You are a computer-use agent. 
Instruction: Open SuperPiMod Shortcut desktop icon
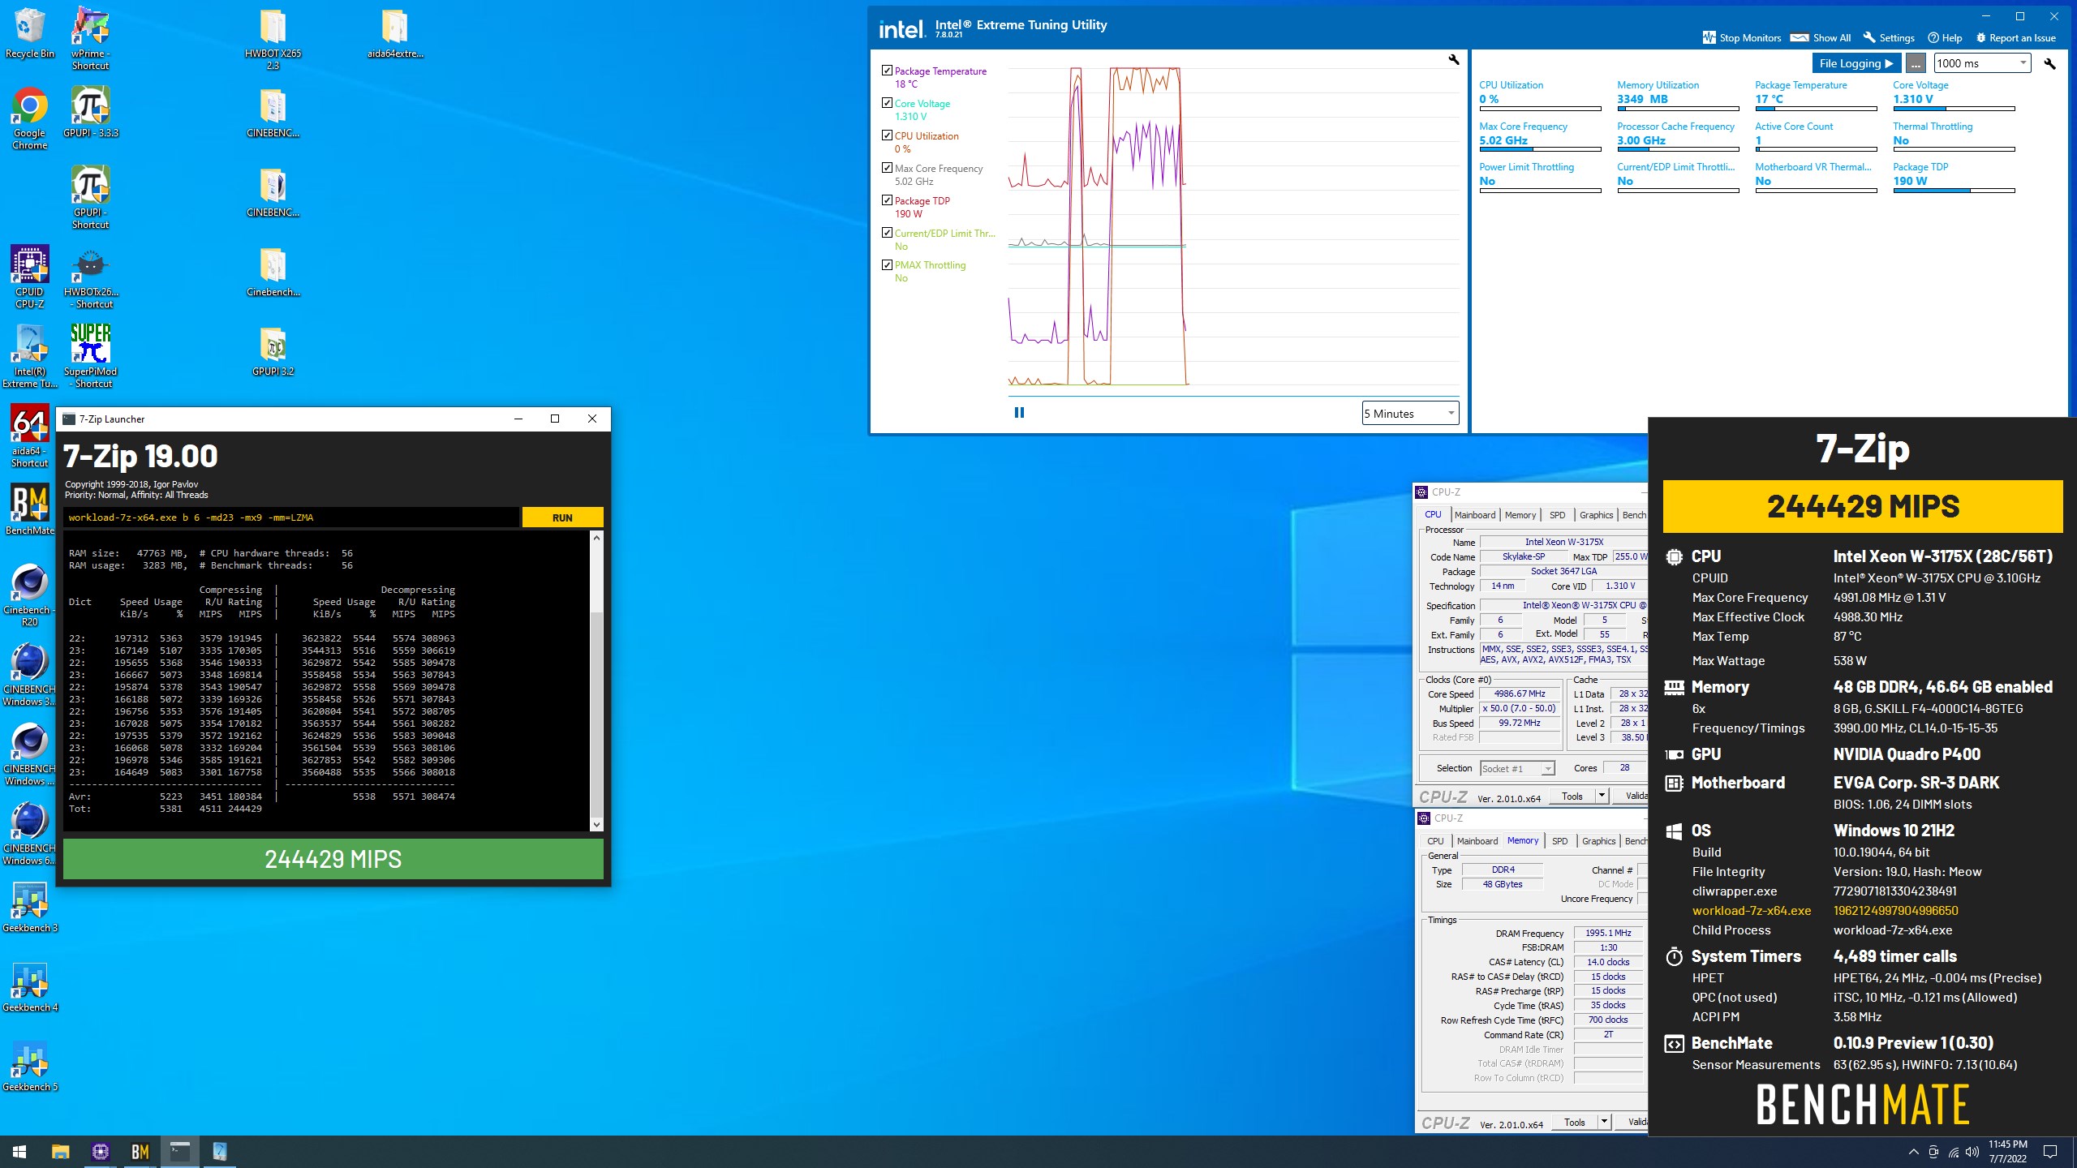click(90, 357)
